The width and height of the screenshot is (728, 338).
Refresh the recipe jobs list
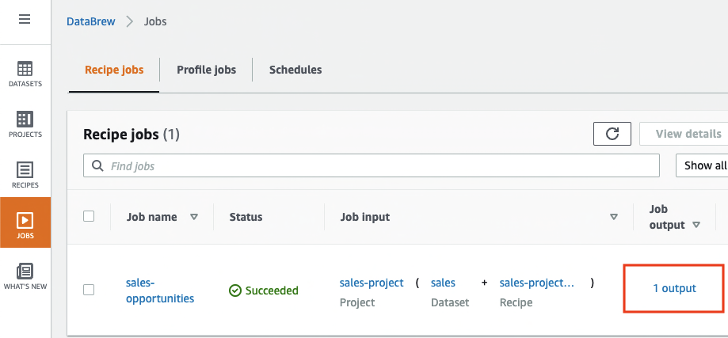[612, 134]
